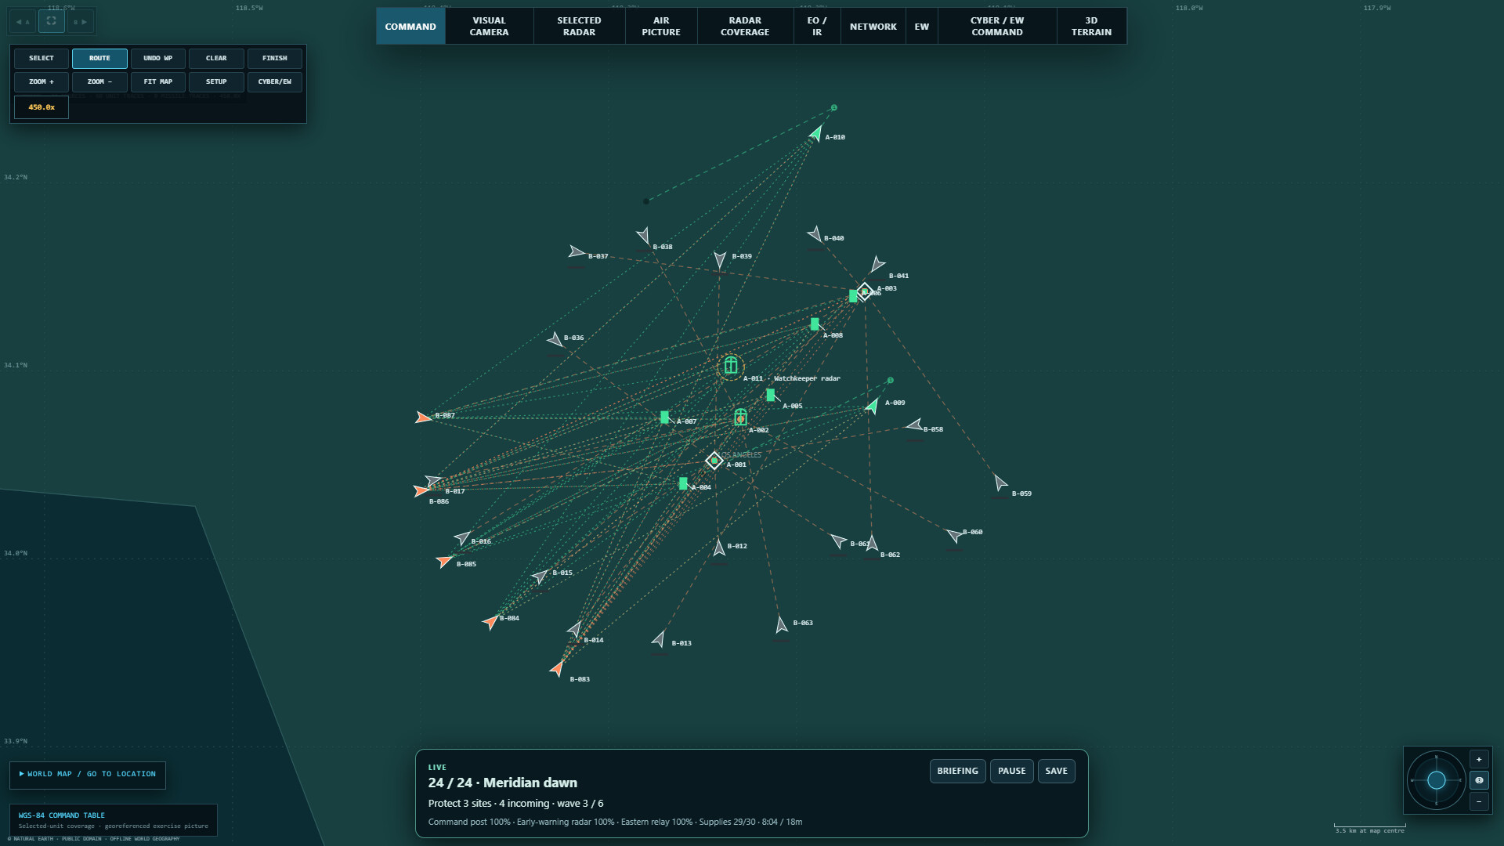1504x846 pixels.
Task: Select orange hostile B-083 arrow
Action: (x=558, y=668)
